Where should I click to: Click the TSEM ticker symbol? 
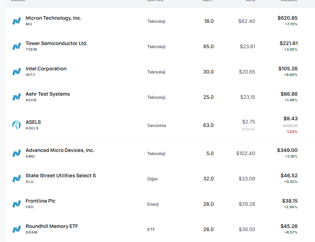click(31, 50)
